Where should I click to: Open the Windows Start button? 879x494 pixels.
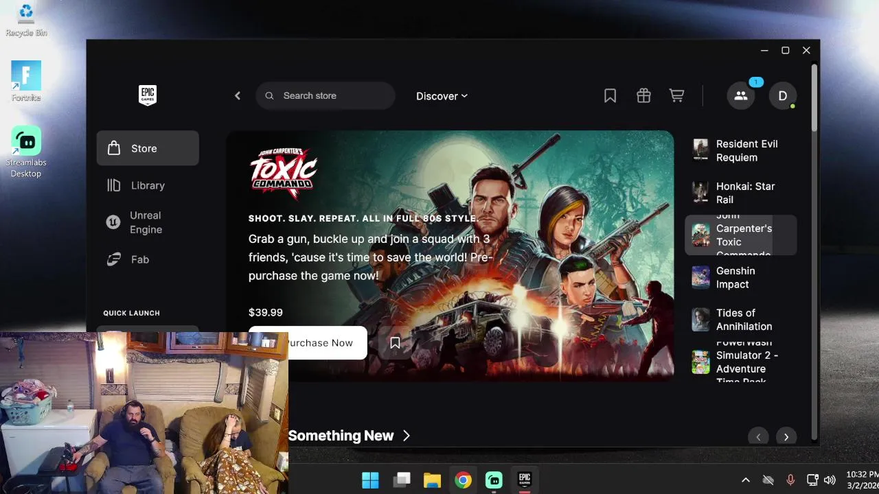tap(370, 480)
